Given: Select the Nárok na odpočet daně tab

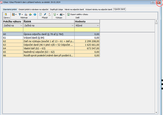Looking at the screenshot, I should (74, 9).
